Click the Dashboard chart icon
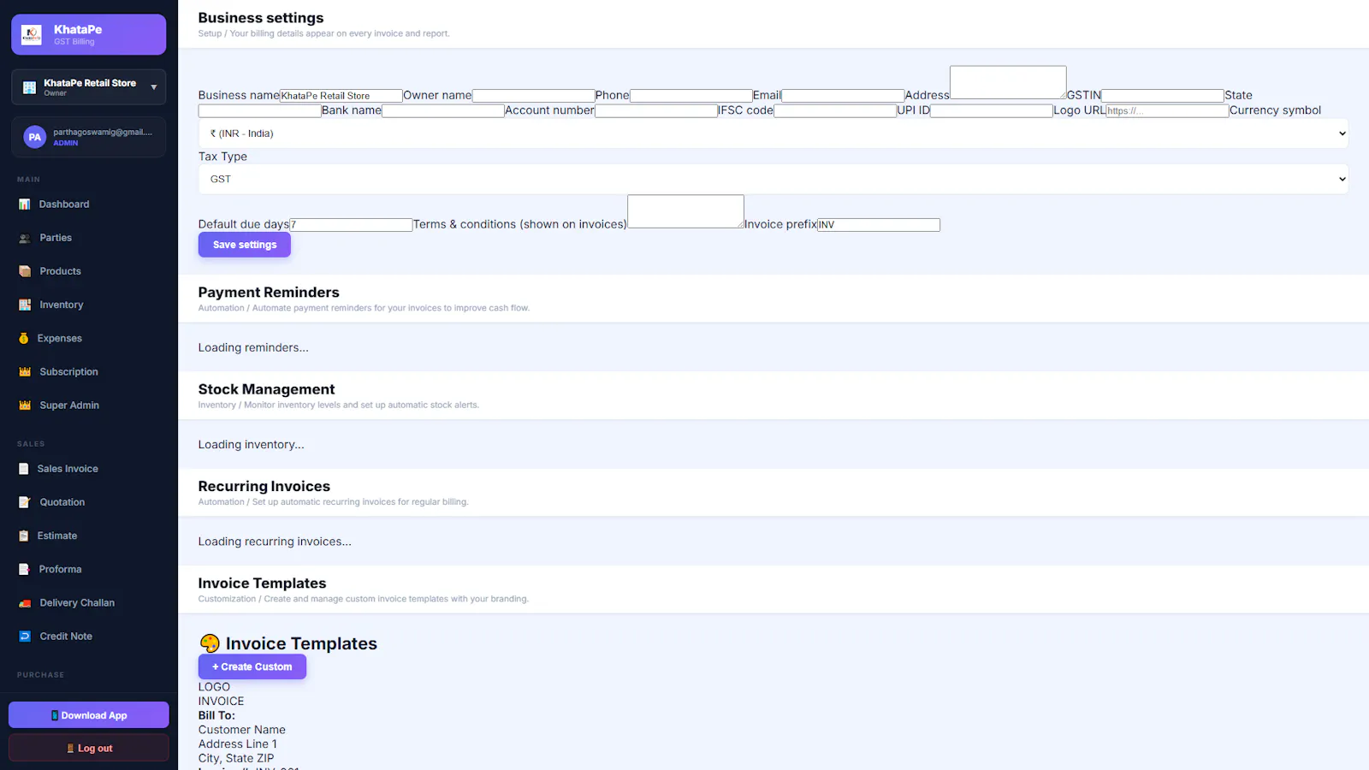The width and height of the screenshot is (1369, 770). [25, 204]
